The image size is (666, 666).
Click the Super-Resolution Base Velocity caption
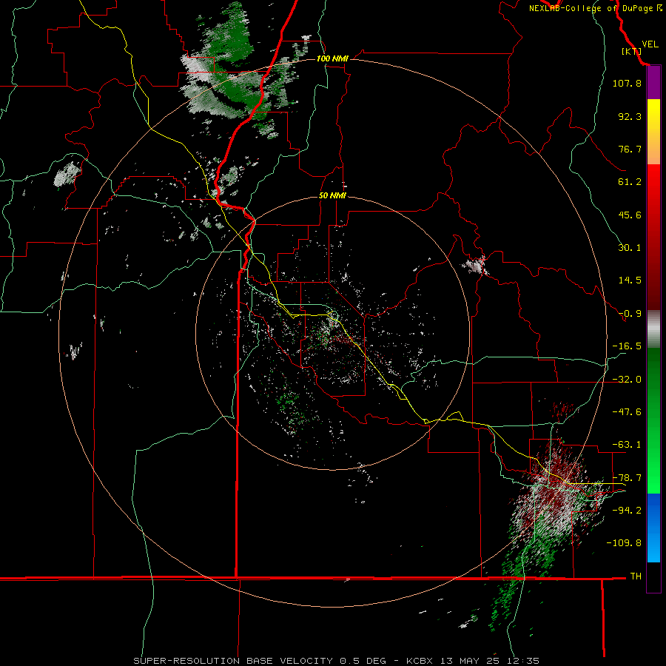(337, 661)
